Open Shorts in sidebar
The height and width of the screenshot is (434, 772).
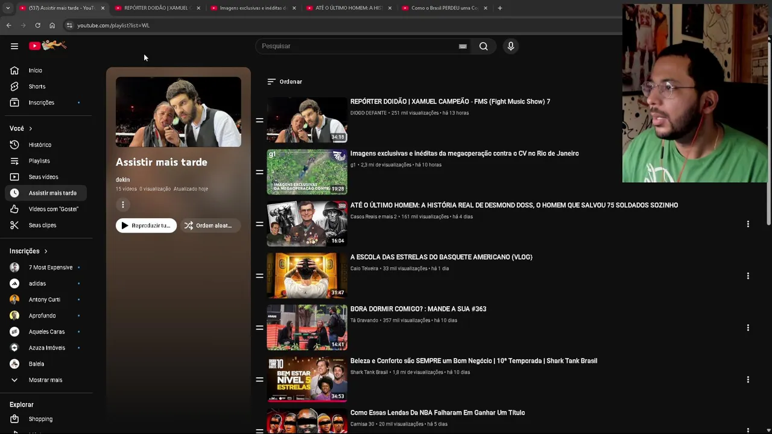[47, 86]
